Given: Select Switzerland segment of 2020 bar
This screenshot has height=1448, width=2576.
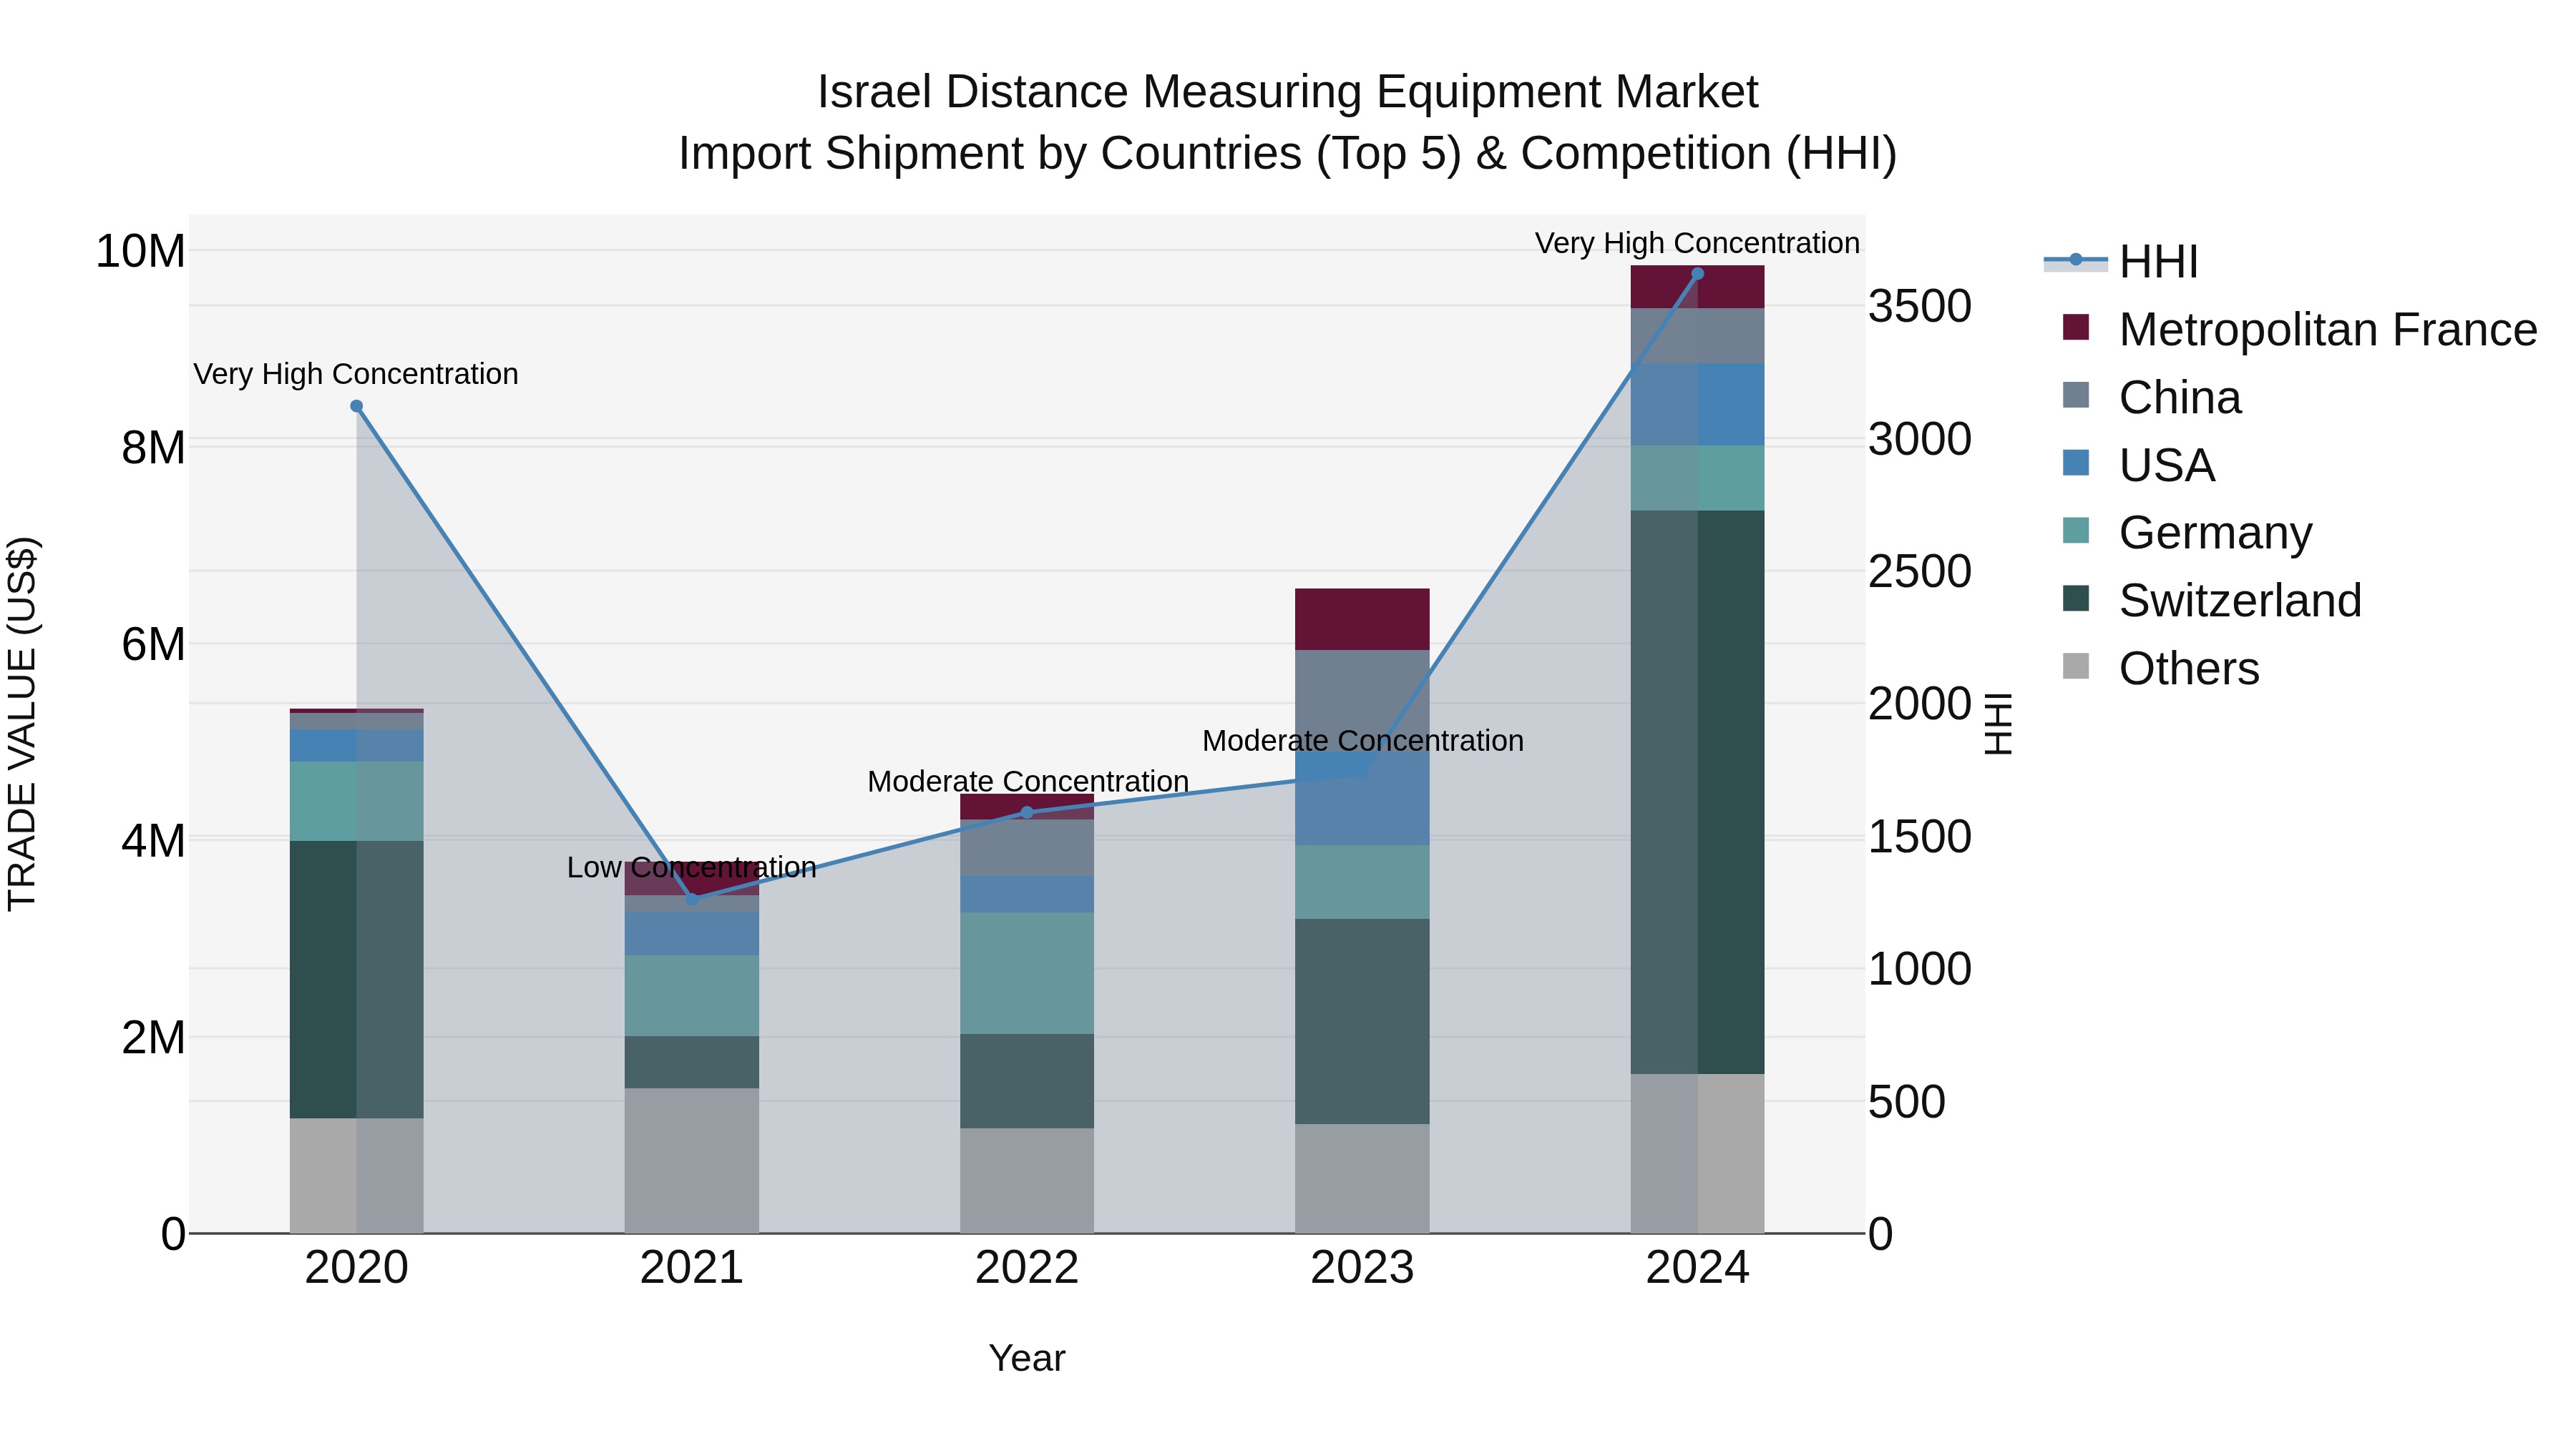Looking at the screenshot, I should pos(357,980).
